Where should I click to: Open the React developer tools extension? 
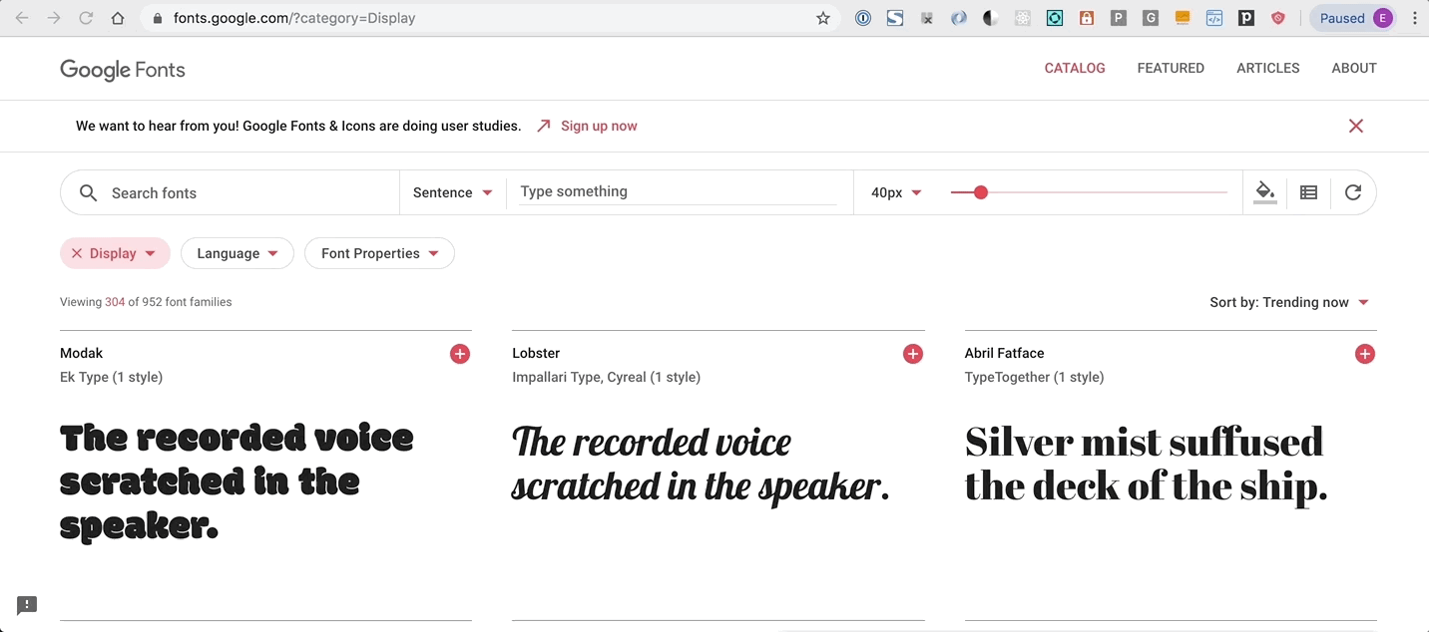pos(1023,18)
